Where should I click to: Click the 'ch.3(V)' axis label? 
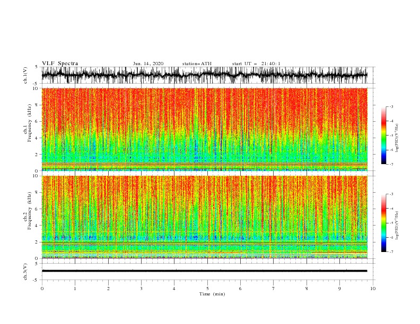pos(25,272)
